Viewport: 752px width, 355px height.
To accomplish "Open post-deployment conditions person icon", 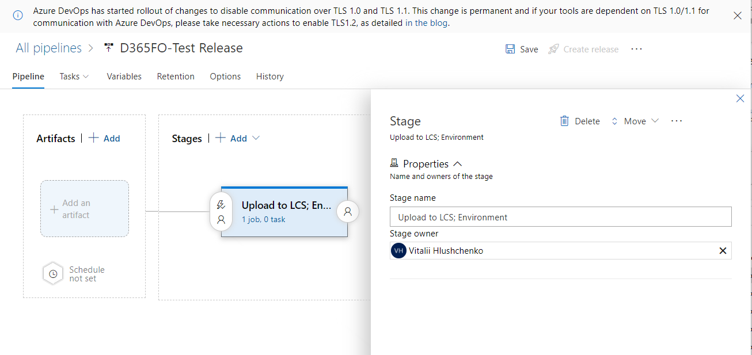I will tap(348, 212).
